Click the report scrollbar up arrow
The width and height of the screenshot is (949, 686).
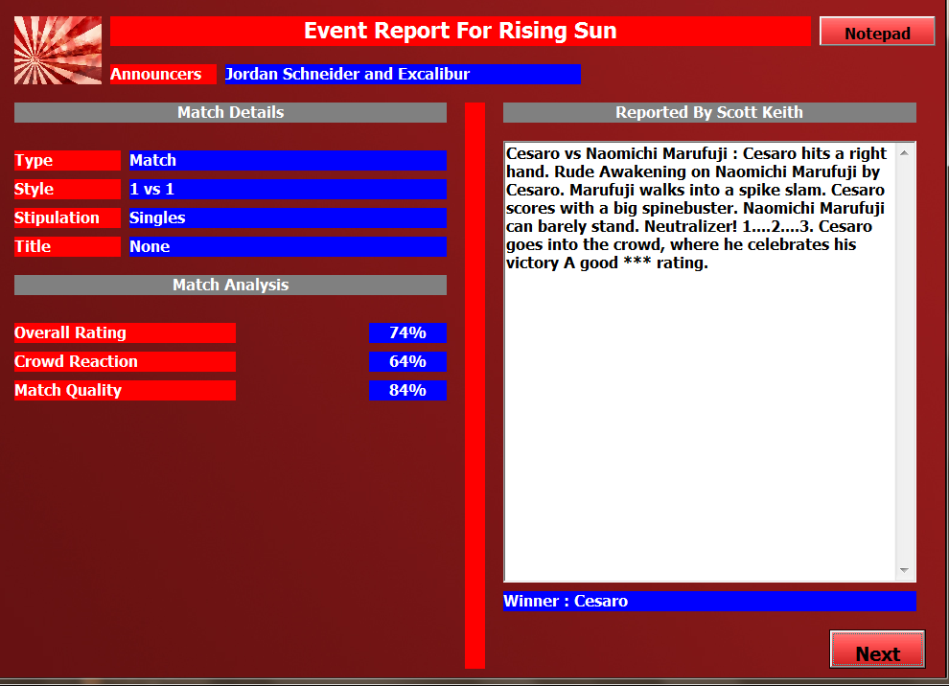click(x=904, y=153)
